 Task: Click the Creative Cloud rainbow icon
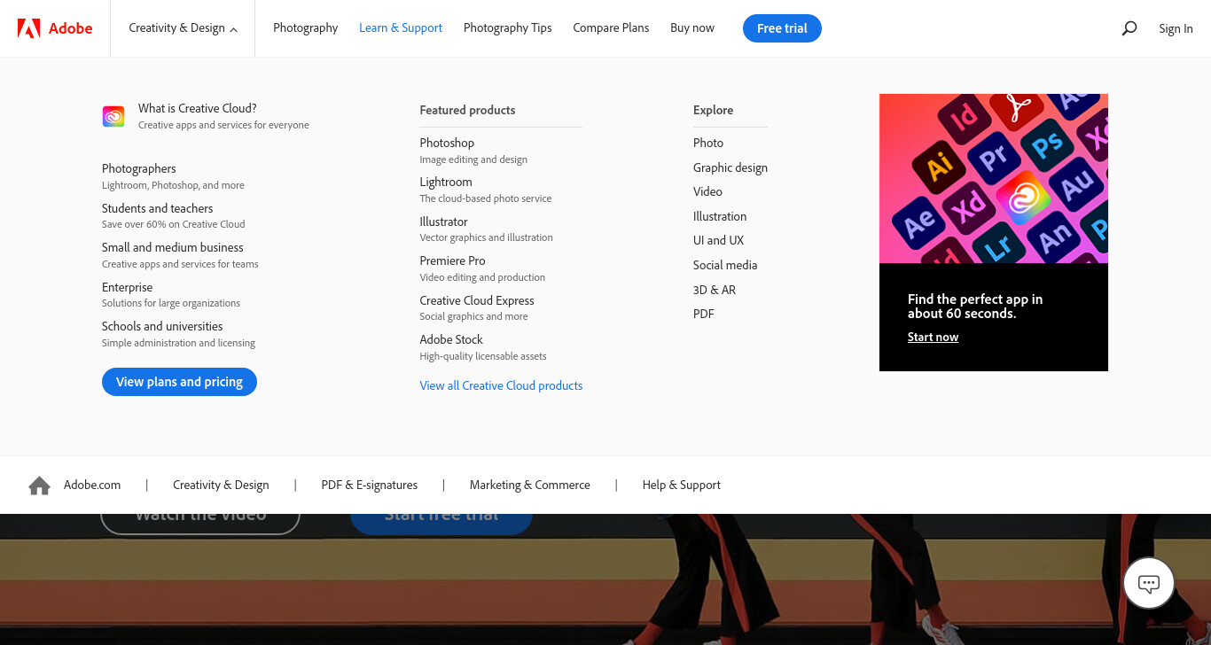[x=113, y=116]
